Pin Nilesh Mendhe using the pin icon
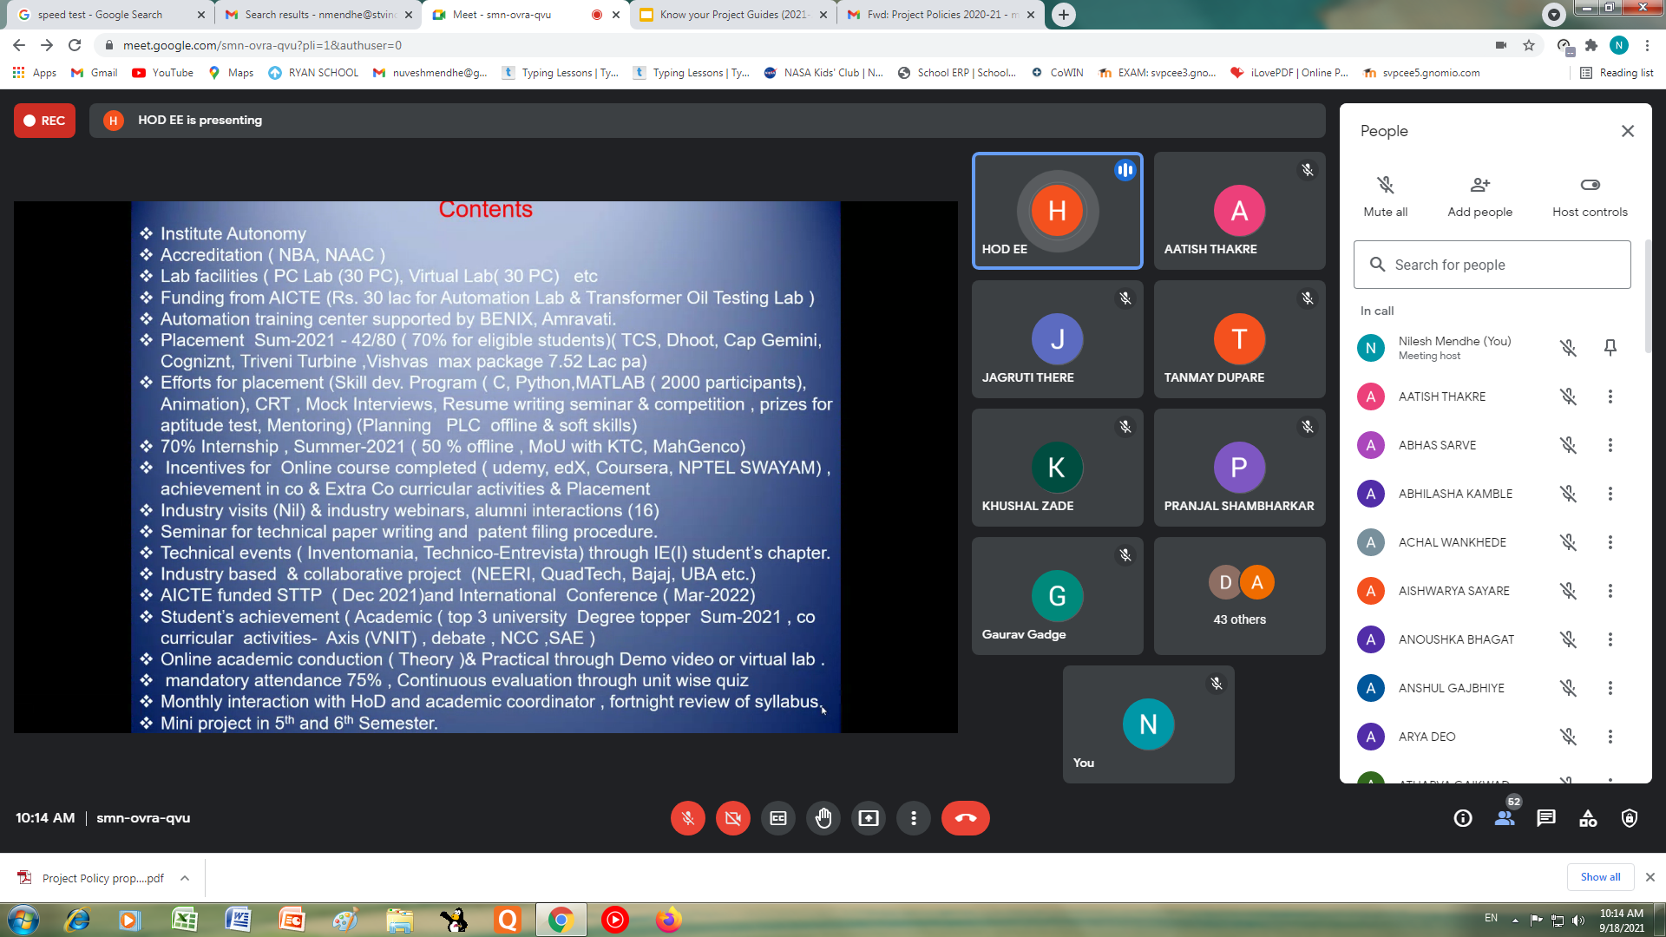This screenshot has width=1666, height=937. pos(1610,348)
